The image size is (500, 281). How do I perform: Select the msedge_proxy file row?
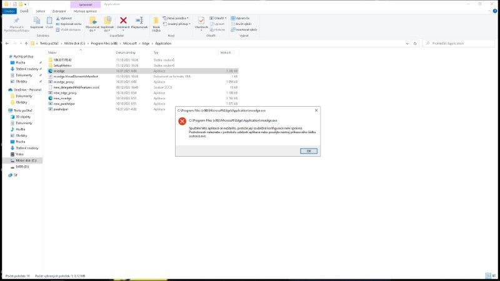[x=143, y=82]
